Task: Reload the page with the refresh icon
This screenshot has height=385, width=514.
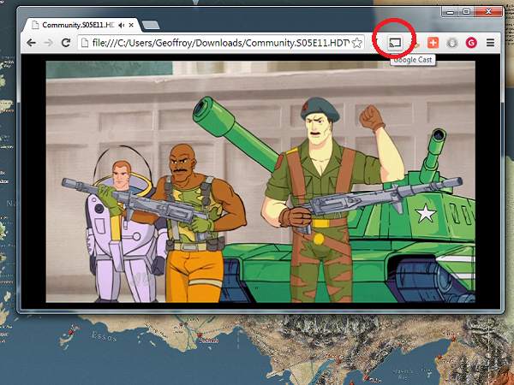Action: pyautogui.click(x=66, y=43)
